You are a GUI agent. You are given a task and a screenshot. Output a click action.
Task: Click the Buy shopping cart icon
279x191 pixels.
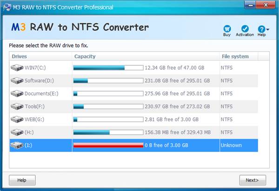tap(227, 29)
